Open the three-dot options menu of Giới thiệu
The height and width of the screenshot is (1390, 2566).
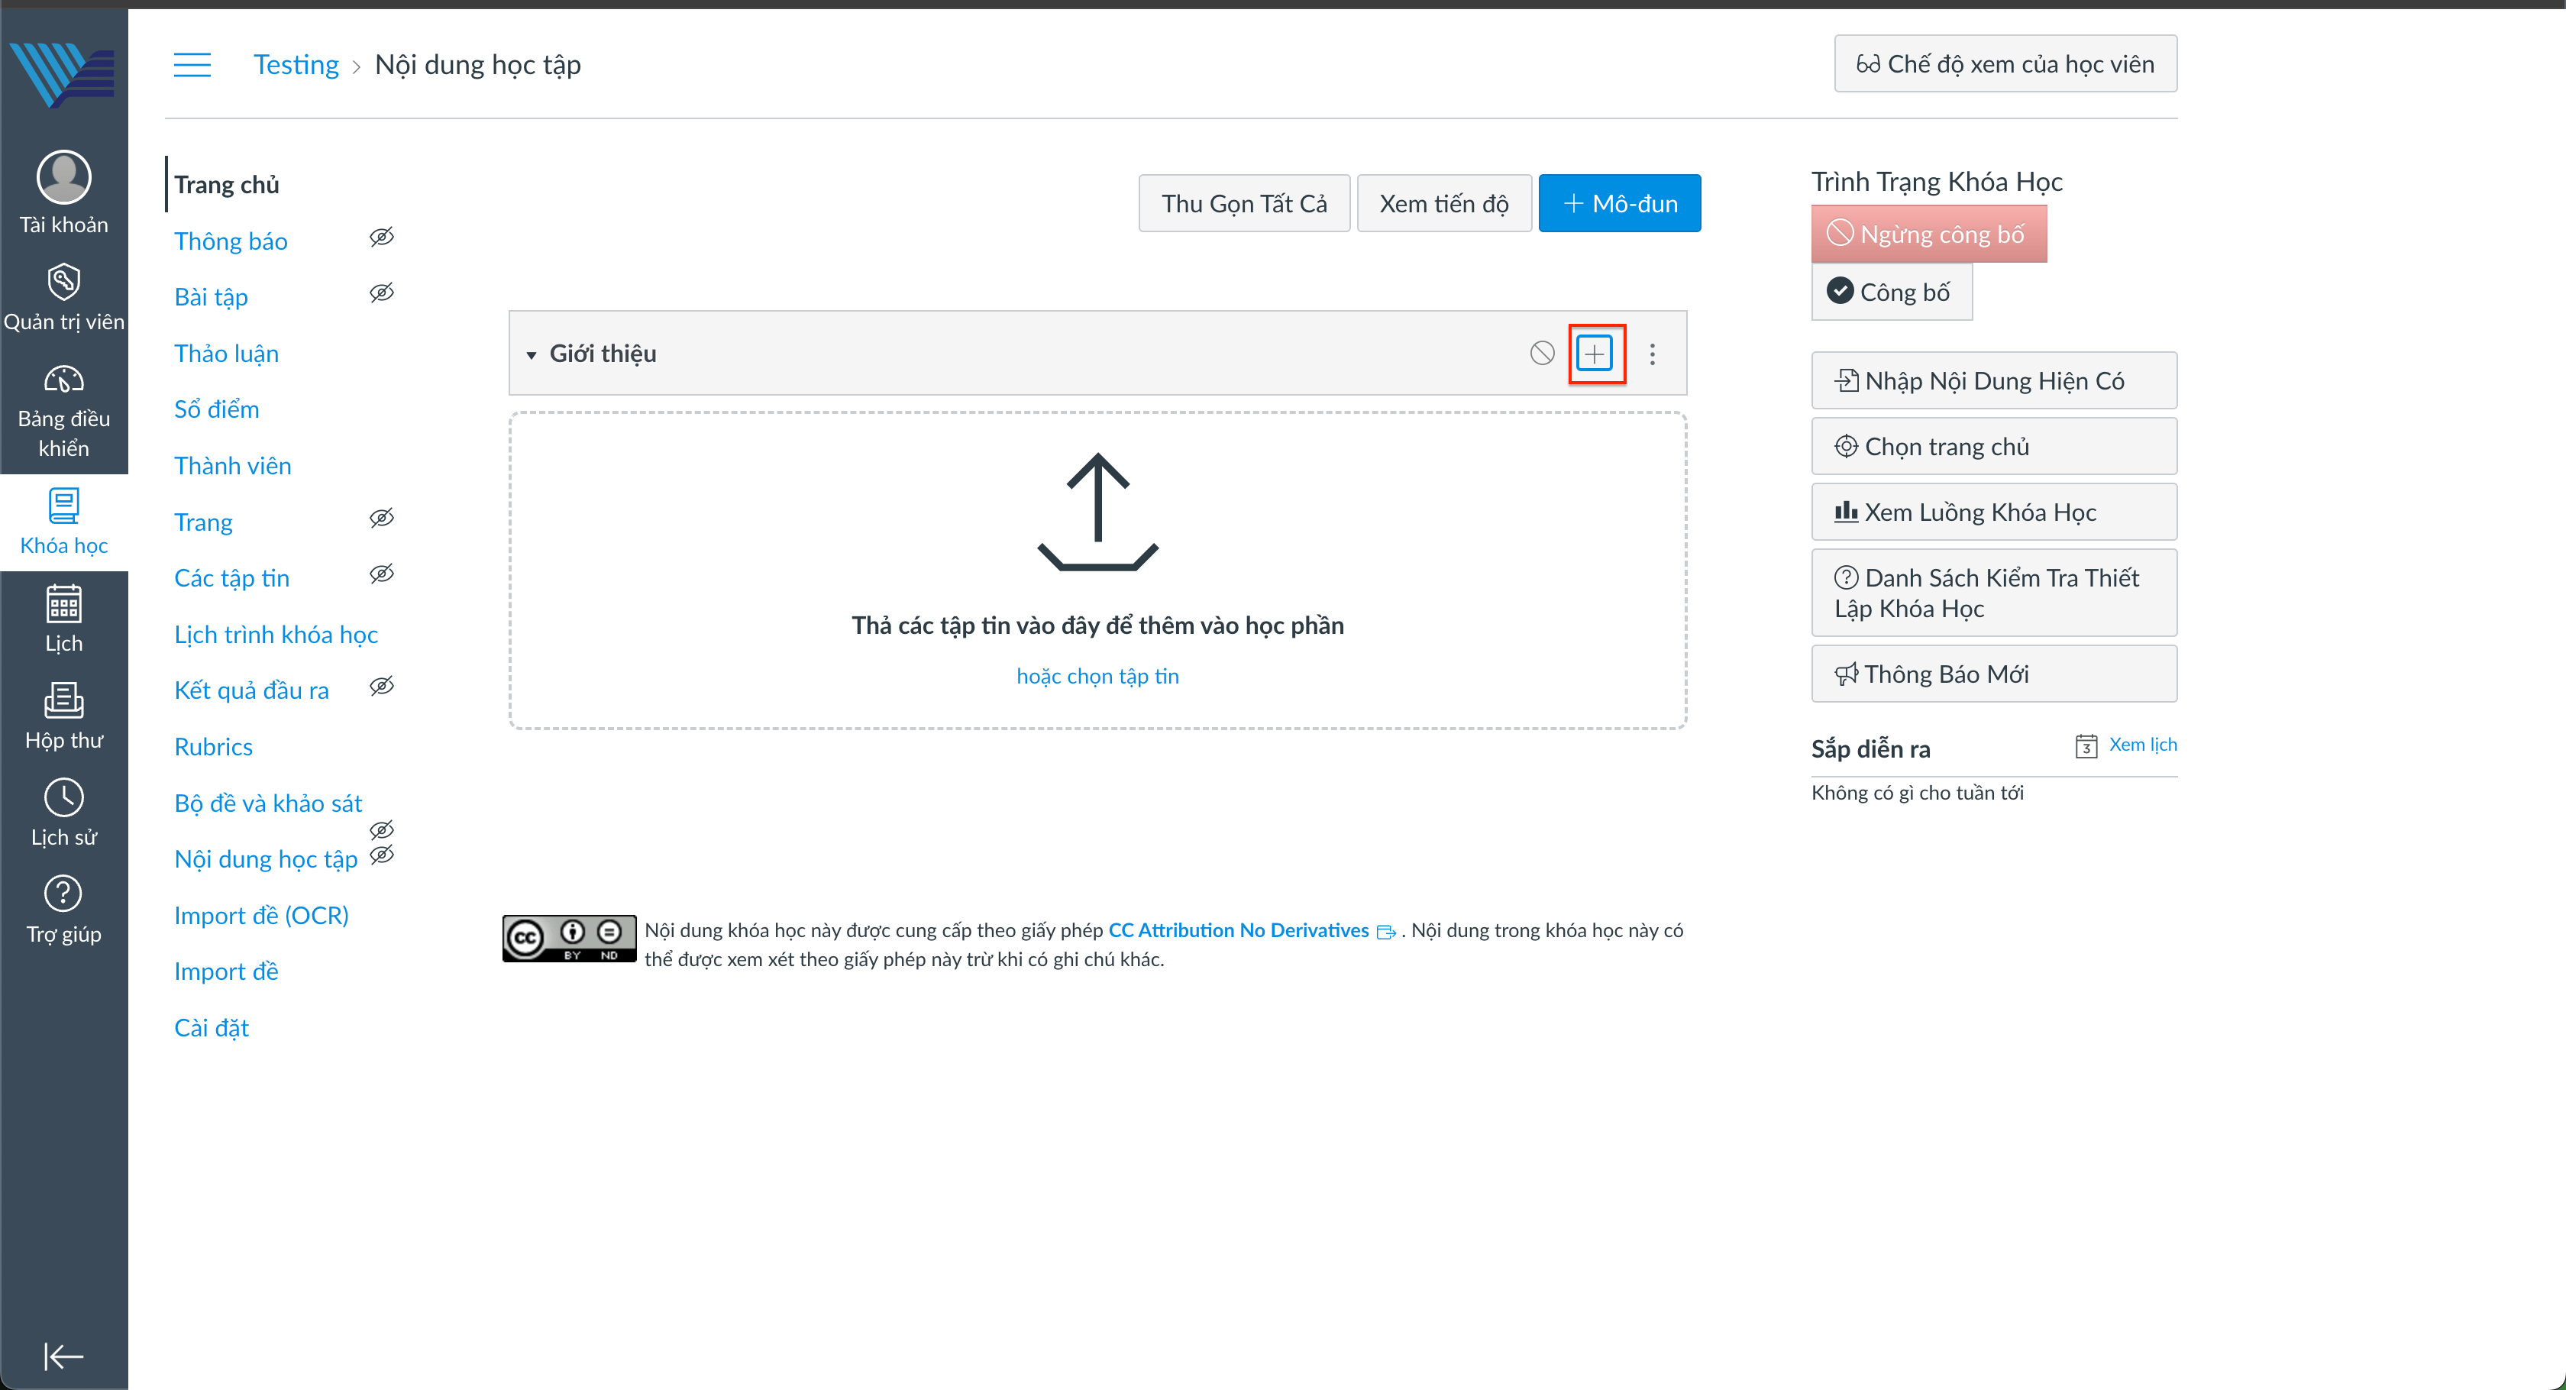(1652, 354)
